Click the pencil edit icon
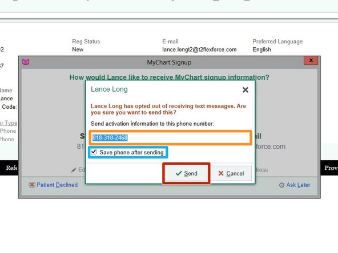Viewport: 338px width, 253px height. pyautogui.click(x=74, y=170)
